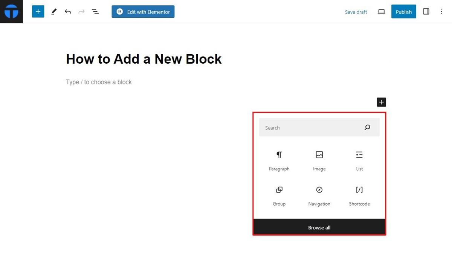Open the laptop Preview icon
Image resolution: width=452 pixels, height=258 pixels.
pyautogui.click(x=382, y=12)
